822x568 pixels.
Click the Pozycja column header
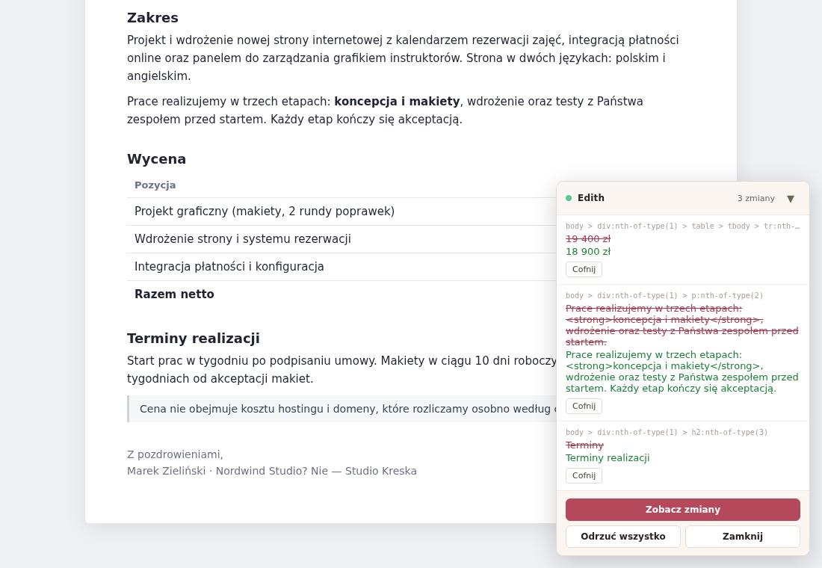(x=155, y=185)
